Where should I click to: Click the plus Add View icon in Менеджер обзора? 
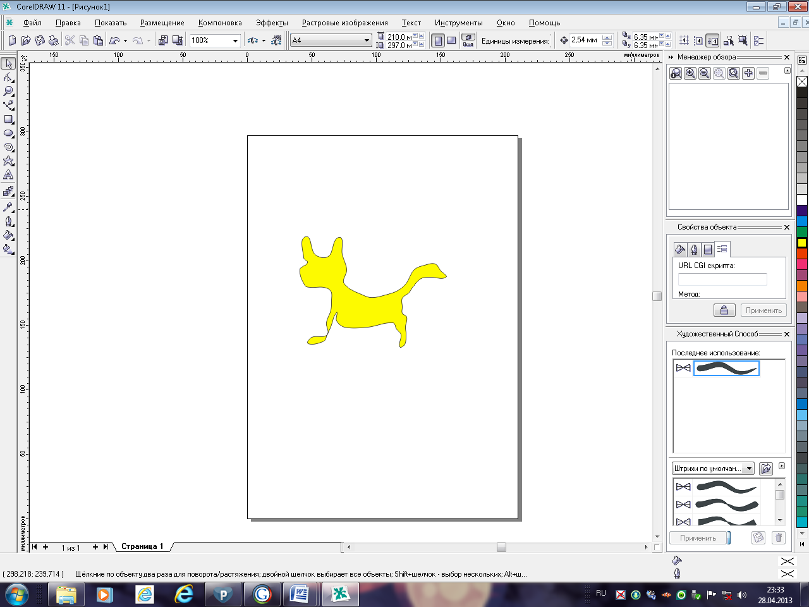pos(748,73)
